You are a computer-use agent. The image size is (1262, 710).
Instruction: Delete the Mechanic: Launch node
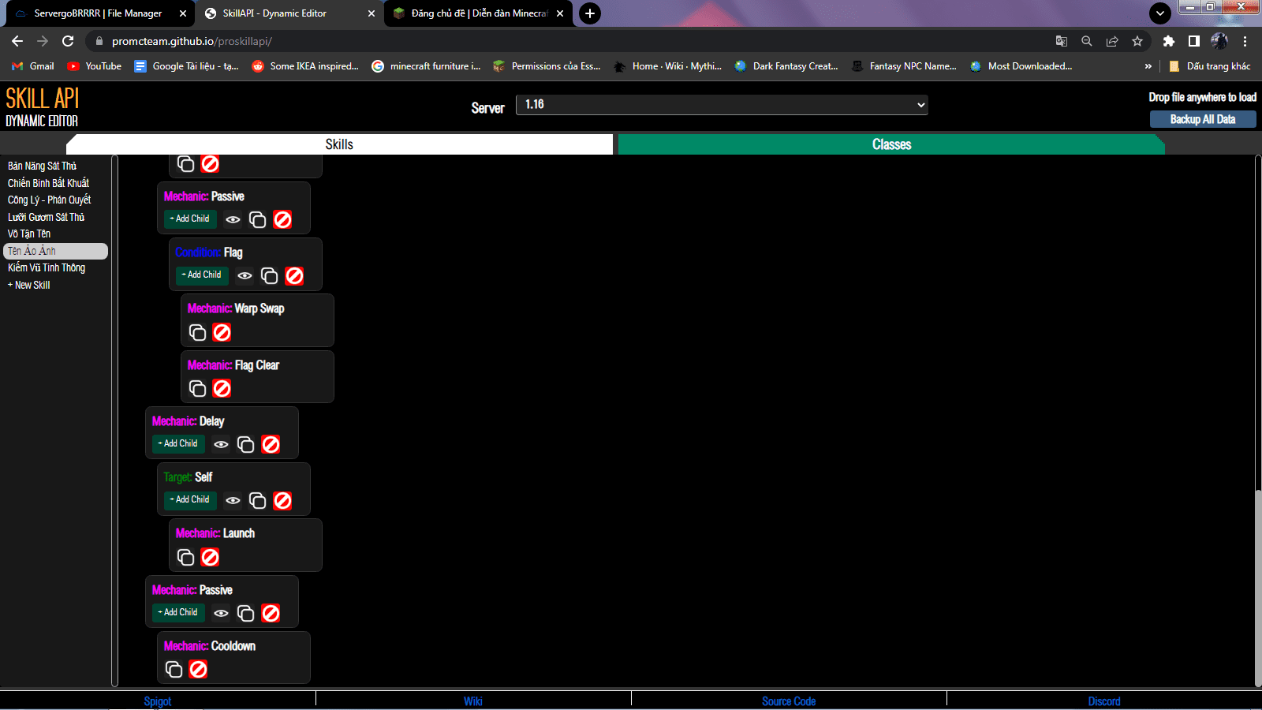[x=210, y=557]
